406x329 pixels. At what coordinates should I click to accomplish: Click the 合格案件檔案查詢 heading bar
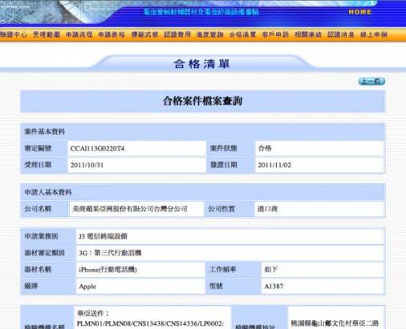[x=203, y=101]
